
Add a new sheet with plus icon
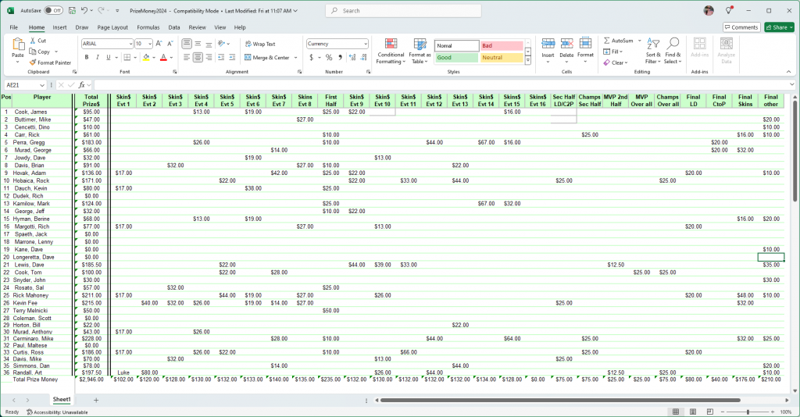pyautogui.click(x=96, y=400)
